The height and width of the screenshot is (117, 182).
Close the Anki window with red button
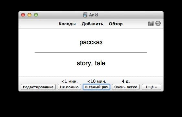click(23, 15)
